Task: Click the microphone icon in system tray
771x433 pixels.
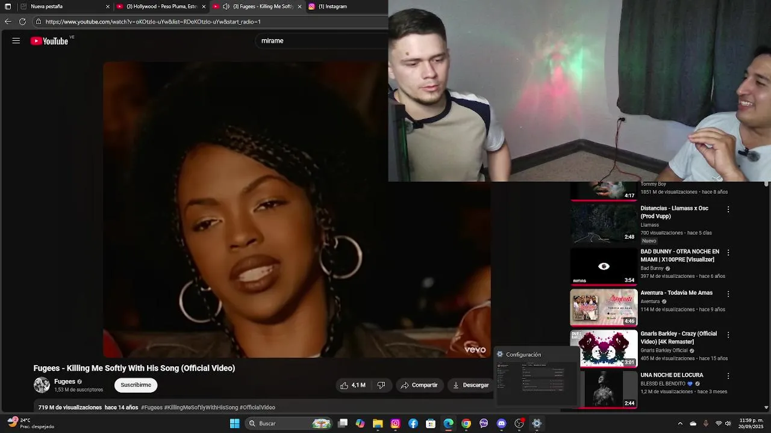Action: click(705, 423)
